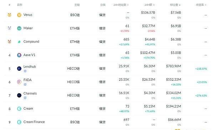The width and height of the screenshot is (214, 130).
Task: Click the Aave V1 logo icon
Action: pyautogui.click(x=19, y=55)
